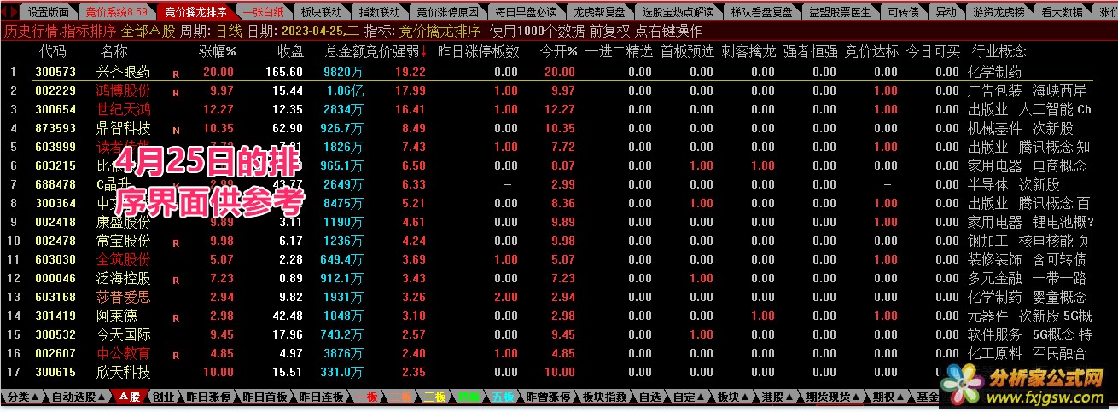Expand the 期权 dropdown tab
1118x412 pixels.
pyautogui.click(x=888, y=397)
